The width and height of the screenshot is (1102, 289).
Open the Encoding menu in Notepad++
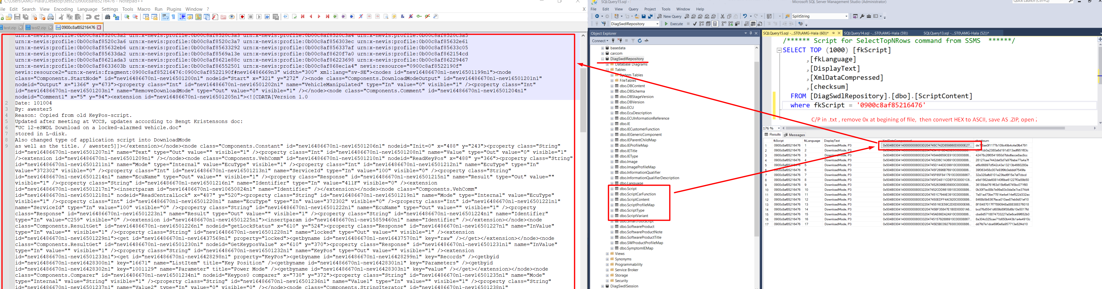pyautogui.click(x=63, y=9)
